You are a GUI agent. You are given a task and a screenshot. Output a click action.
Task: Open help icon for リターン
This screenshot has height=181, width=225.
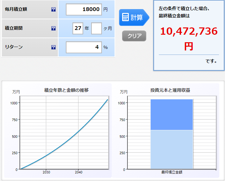coord(53,47)
